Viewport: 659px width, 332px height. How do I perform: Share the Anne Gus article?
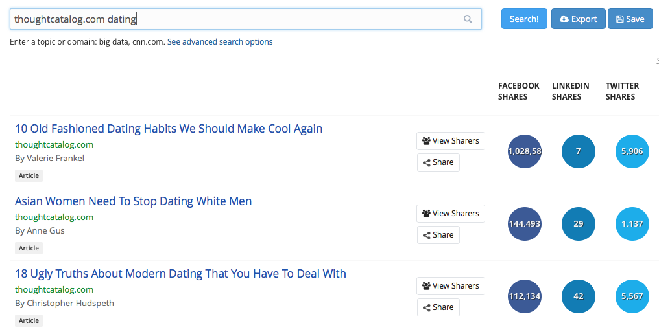[438, 235]
